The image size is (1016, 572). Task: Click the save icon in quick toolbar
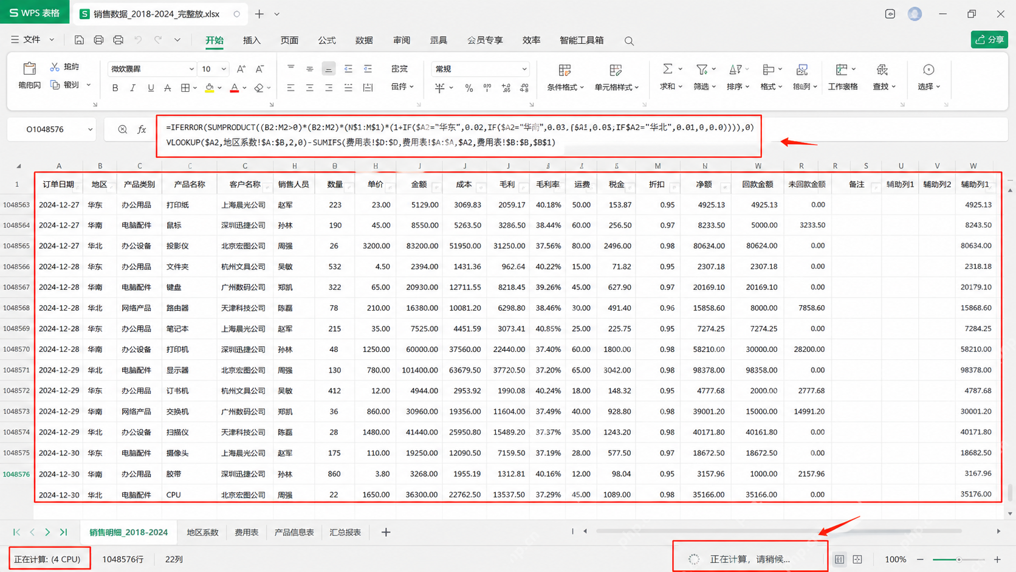pos(79,40)
